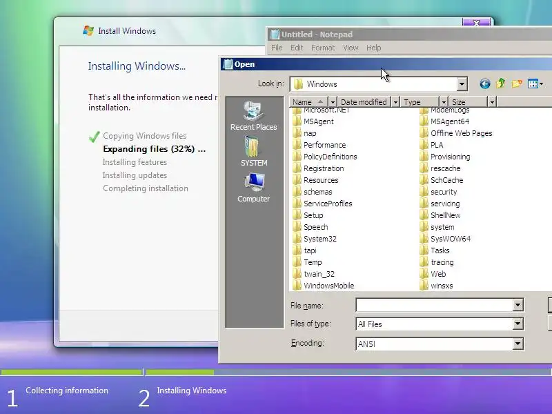Open the views options arrow beside Views icon
This screenshot has width=552, height=414.
coord(541,83)
